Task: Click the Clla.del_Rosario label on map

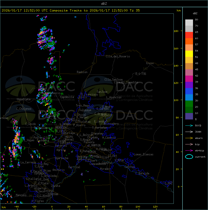Action: [x=118, y=56]
